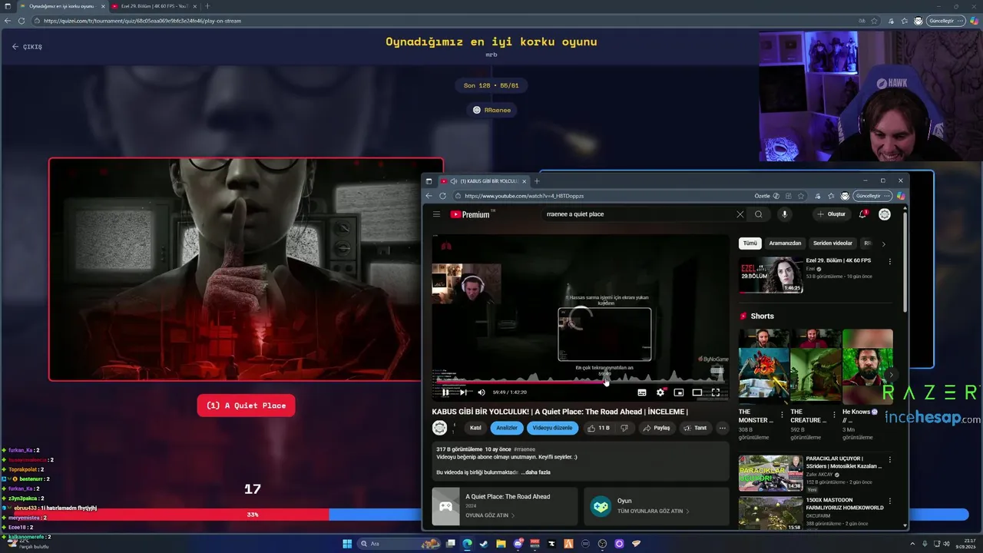Click Videoyu düzenle button

(552, 428)
